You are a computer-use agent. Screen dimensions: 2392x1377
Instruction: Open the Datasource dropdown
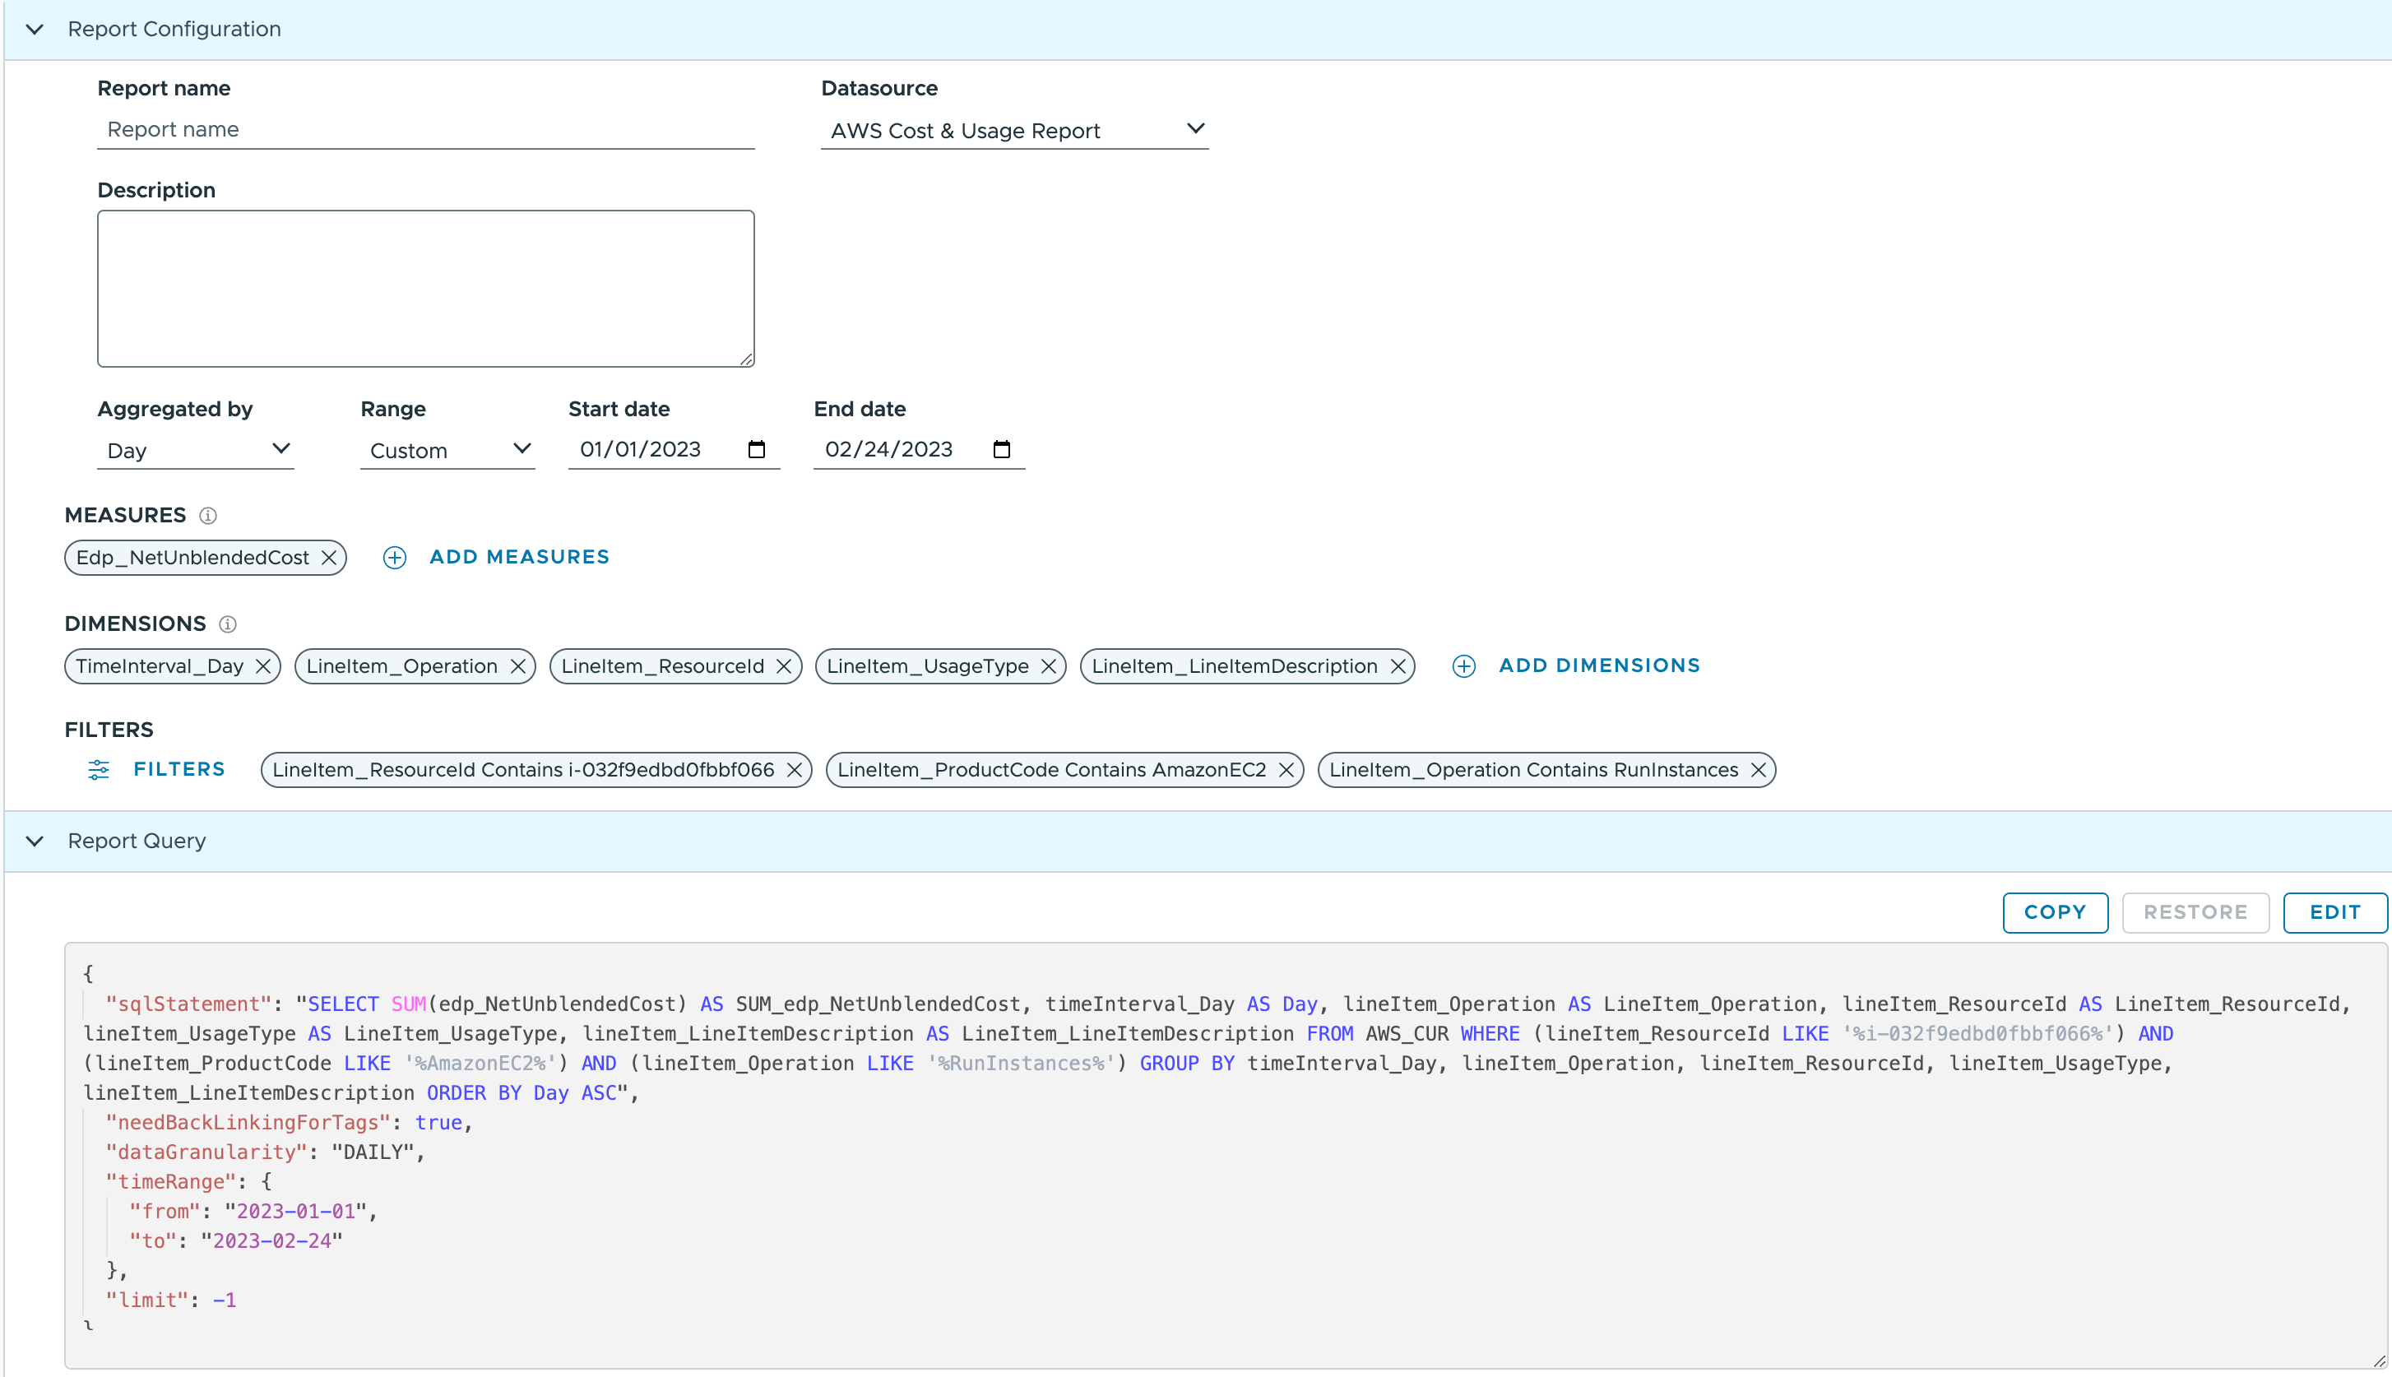[1013, 131]
